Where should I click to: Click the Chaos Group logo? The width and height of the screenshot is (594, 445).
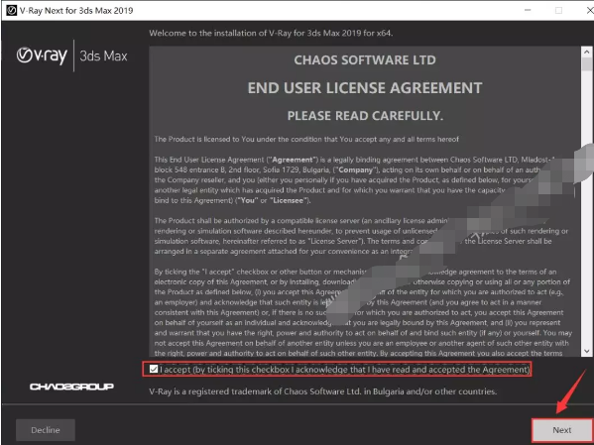[x=71, y=387]
